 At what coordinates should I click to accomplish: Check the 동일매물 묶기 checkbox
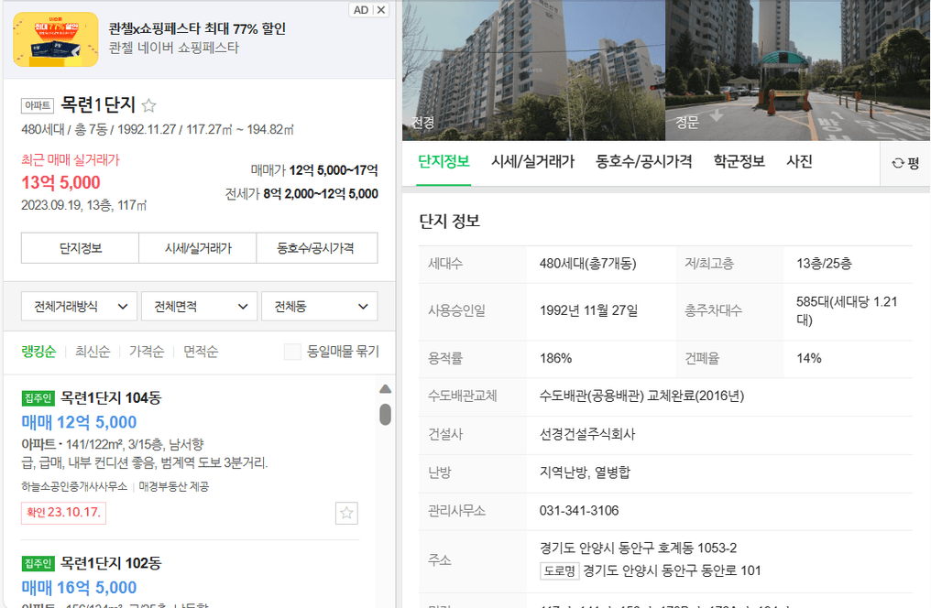(x=292, y=352)
